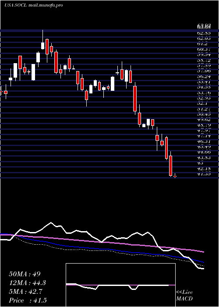Click the 53.76 price axis label
This screenshot has width=219, height=307.
pyautogui.click(x=204, y=93)
